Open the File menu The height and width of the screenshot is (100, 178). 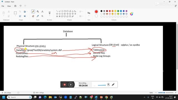3,6
